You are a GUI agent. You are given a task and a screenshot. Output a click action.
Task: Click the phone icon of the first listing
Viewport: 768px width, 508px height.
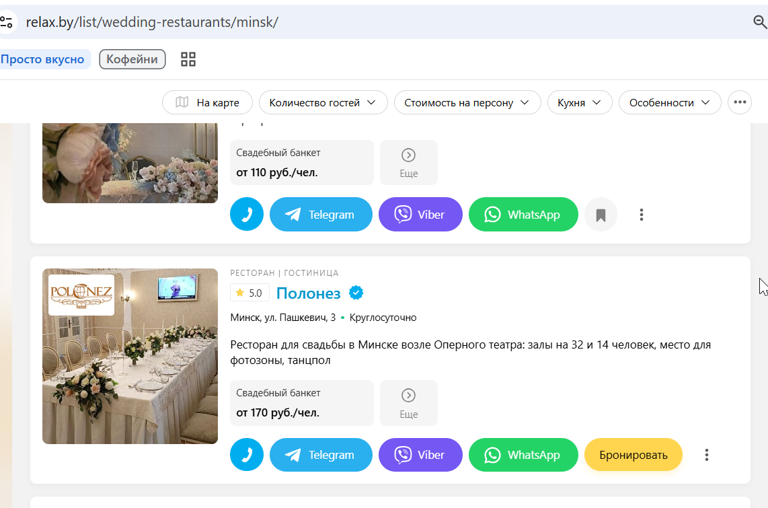click(247, 214)
